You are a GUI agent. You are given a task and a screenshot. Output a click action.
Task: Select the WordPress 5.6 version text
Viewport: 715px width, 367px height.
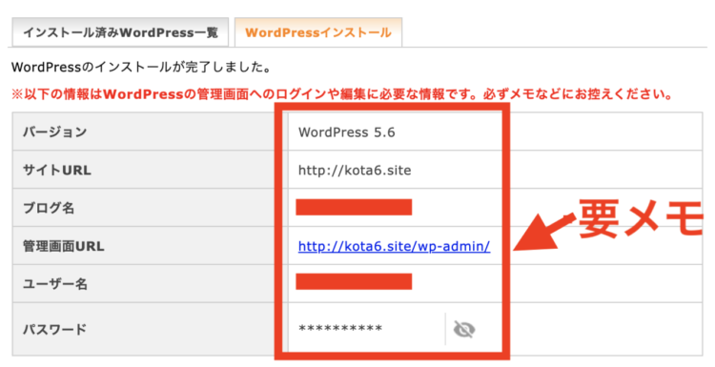(x=347, y=133)
